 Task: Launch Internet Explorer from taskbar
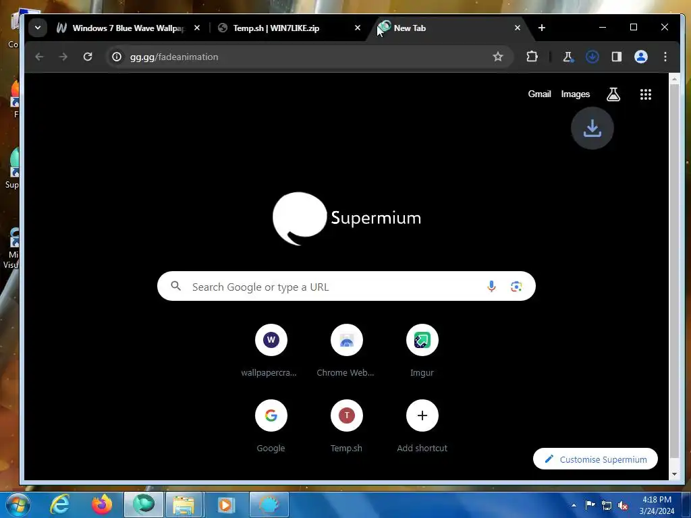(x=60, y=505)
